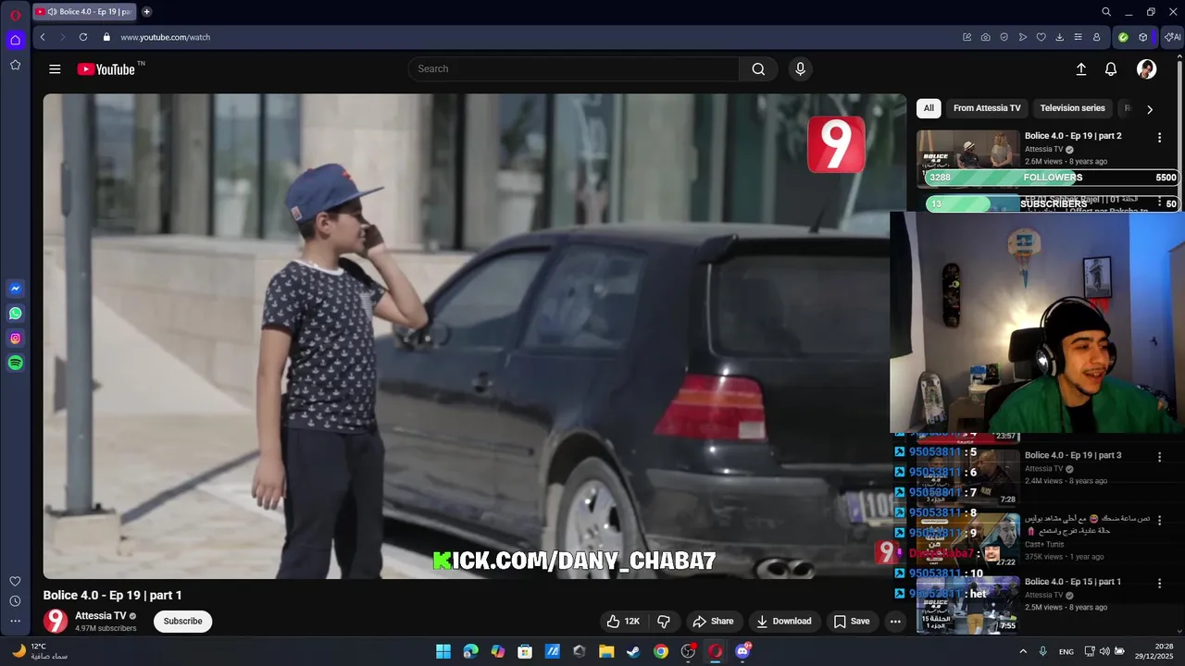1185x666 pixels.
Task: Open File Explorer from the taskbar
Action: click(606, 651)
